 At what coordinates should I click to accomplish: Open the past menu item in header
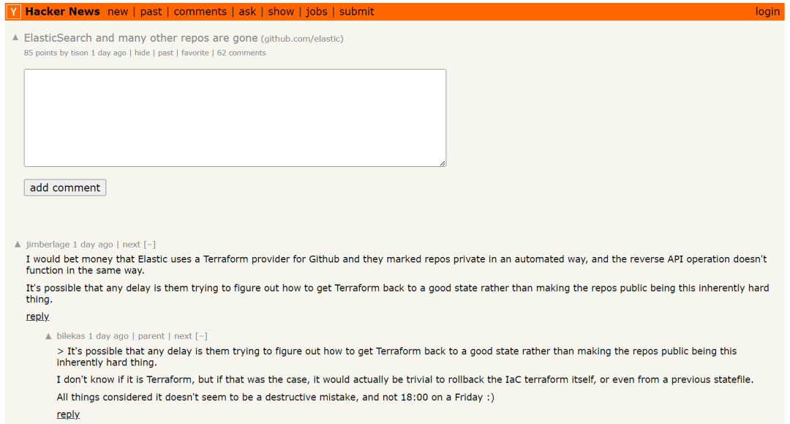pyautogui.click(x=151, y=12)
